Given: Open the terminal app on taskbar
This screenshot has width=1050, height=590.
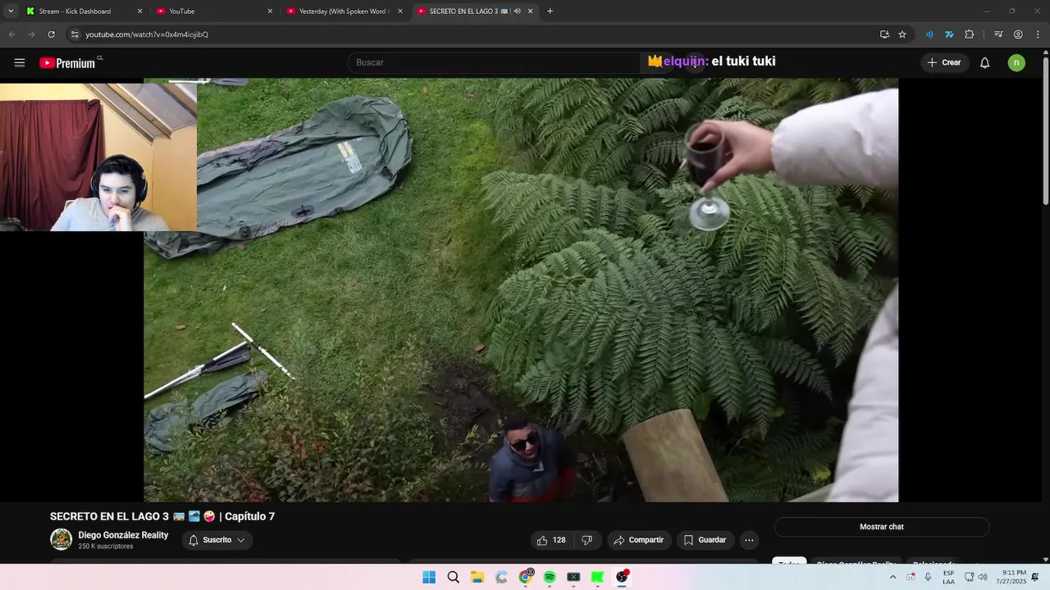Looking at the screenshot, I should click(x=573, y=577).
